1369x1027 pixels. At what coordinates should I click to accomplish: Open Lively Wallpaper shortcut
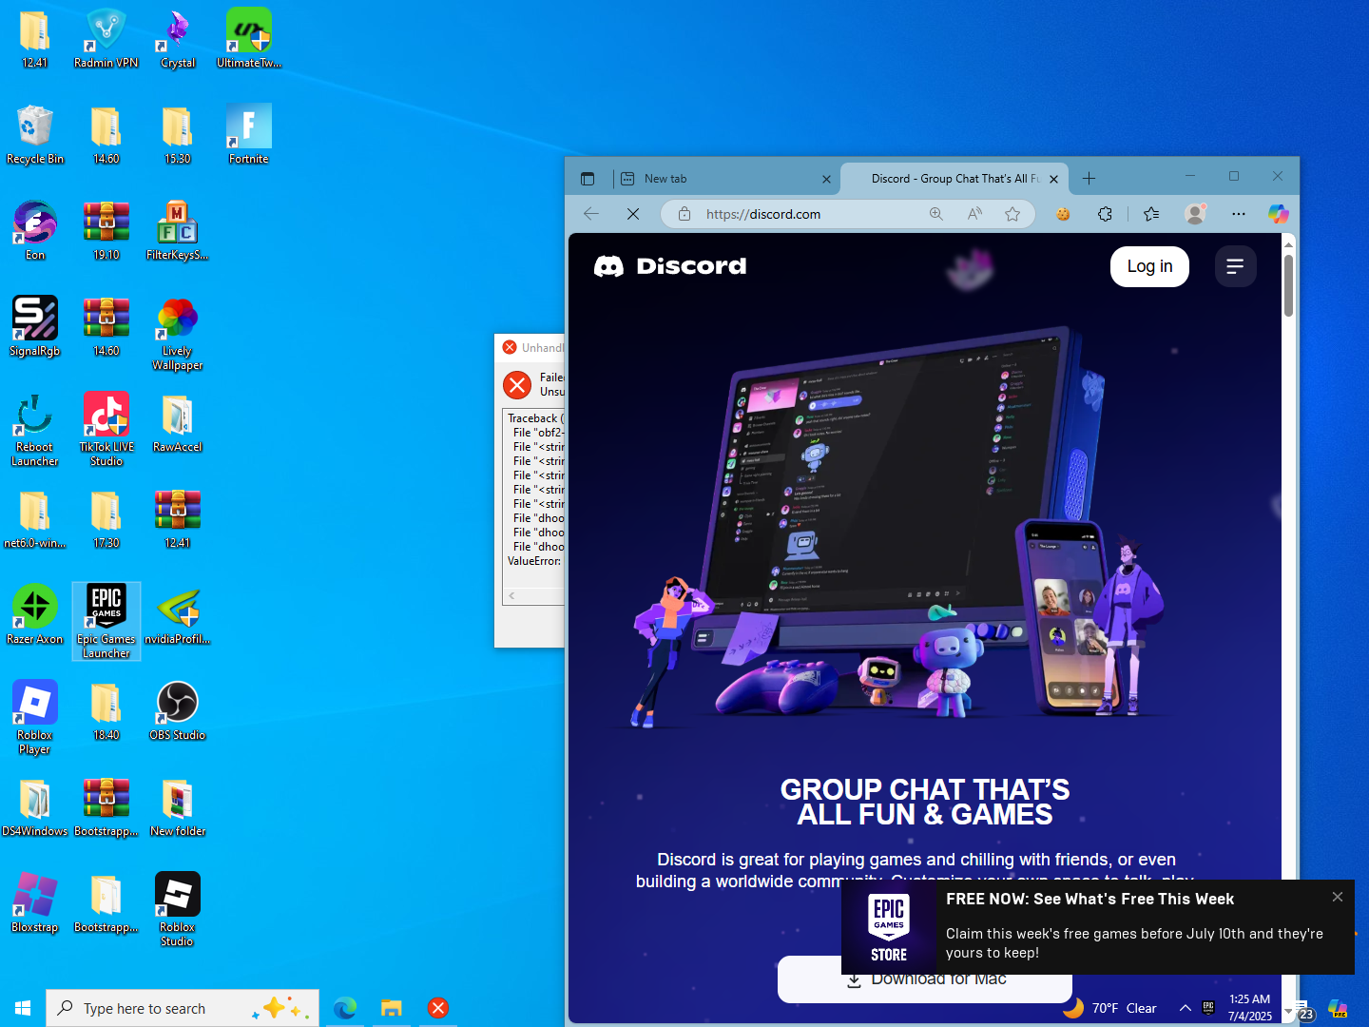[178, 334]
